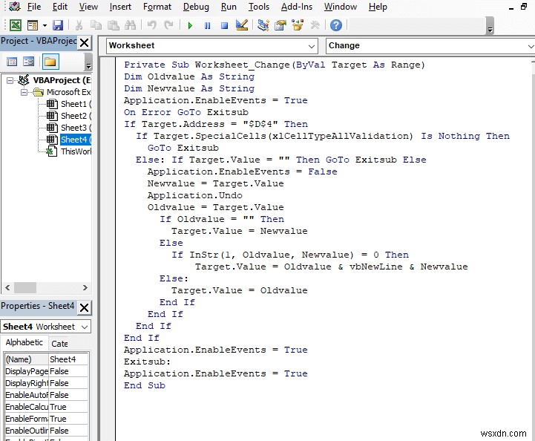
Task: Click the View Code icon in Project panel
Action: point(12,62)
